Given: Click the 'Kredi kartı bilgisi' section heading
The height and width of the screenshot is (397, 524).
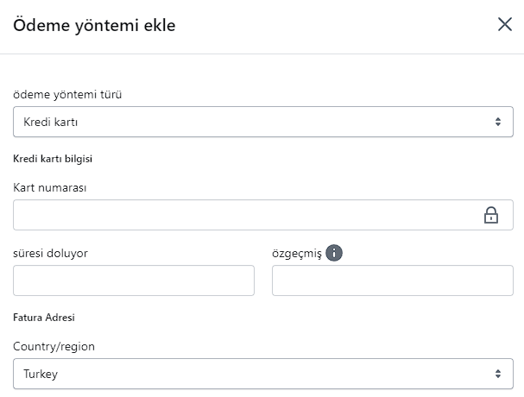Looking at the screenshot, I should 53,159.
